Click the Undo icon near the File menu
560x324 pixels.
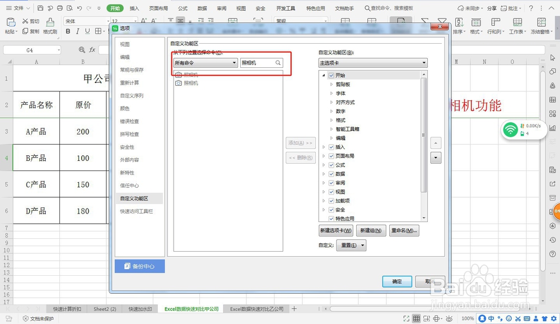point(80,8)
